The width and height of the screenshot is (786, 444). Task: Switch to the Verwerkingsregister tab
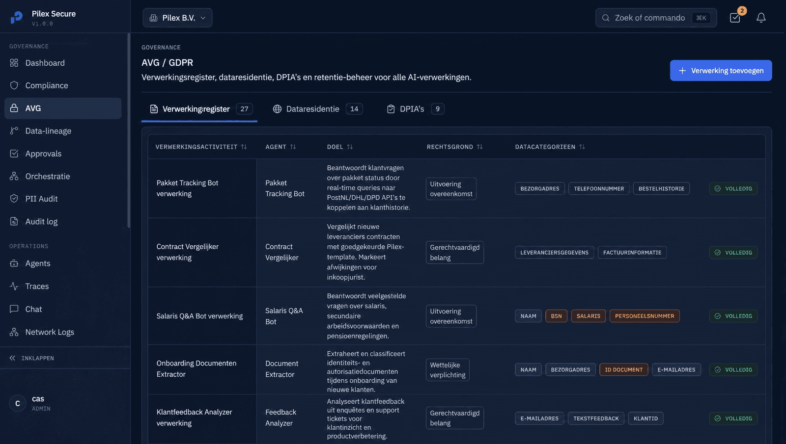click(x=199, y=109)
